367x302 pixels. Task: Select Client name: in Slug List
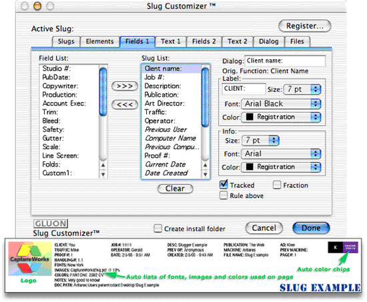tap(171, 69)
